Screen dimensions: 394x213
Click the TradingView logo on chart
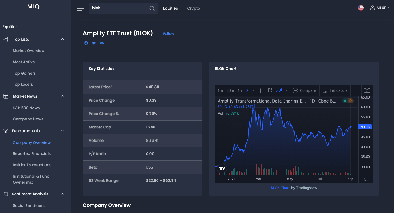pos(222,169)
